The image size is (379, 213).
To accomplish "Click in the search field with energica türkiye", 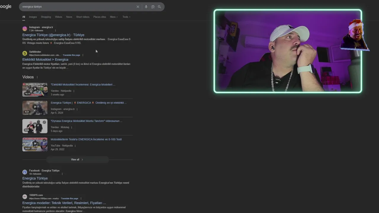I will (77, 7).
